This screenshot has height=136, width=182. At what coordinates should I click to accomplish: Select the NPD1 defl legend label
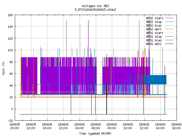pos(154,44)
